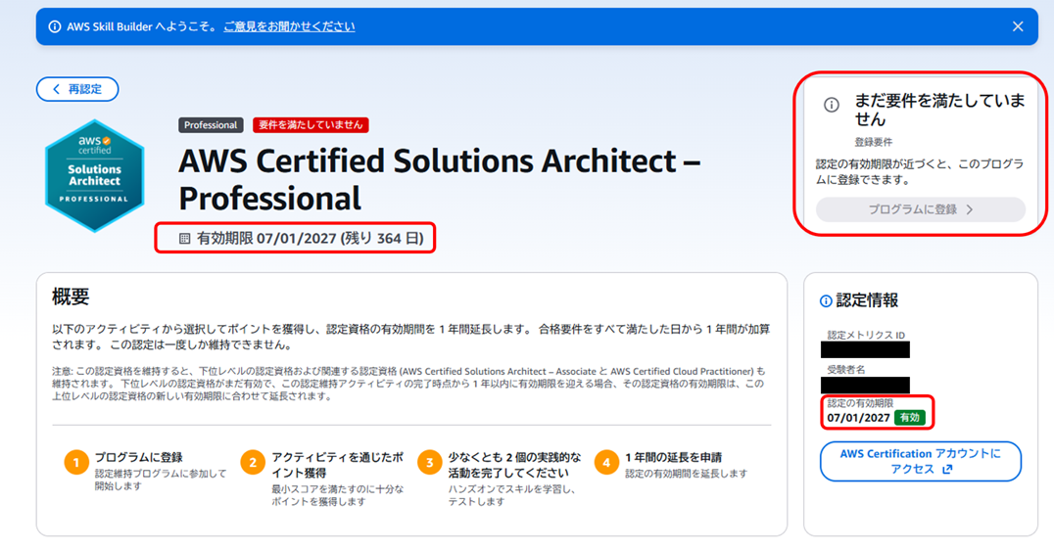Click the chevron arrow on プログラムに登録 button

[970, 209]
